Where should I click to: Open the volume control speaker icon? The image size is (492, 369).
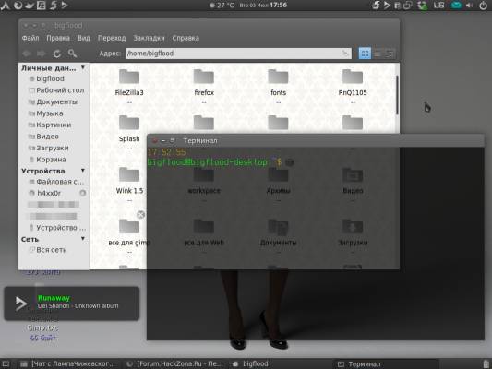[470, 5]
